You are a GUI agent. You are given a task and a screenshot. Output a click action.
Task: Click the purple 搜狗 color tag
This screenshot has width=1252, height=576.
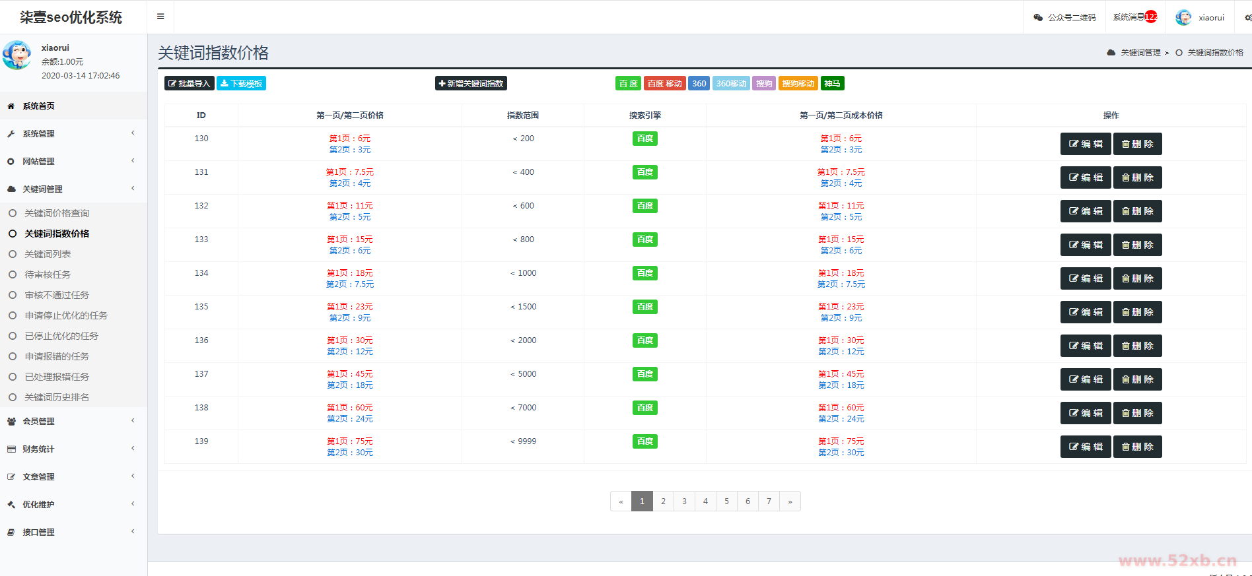764,84
